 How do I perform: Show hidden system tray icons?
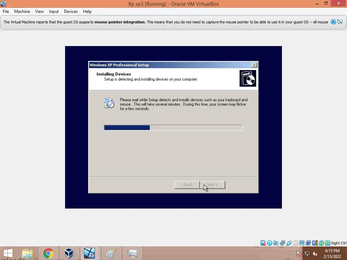tap(290, 254)
